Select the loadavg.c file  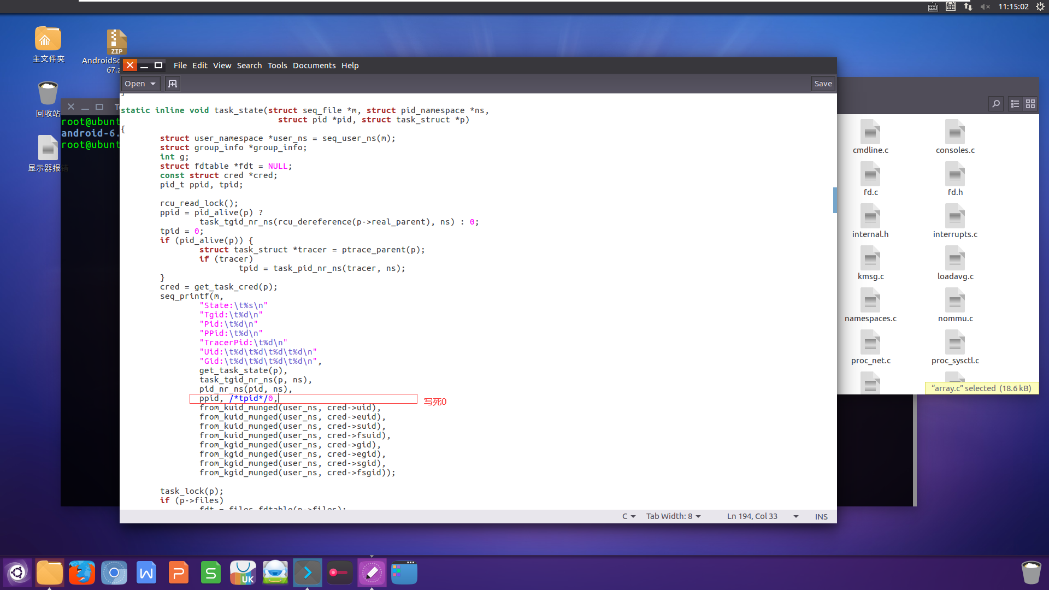point(955,263)
